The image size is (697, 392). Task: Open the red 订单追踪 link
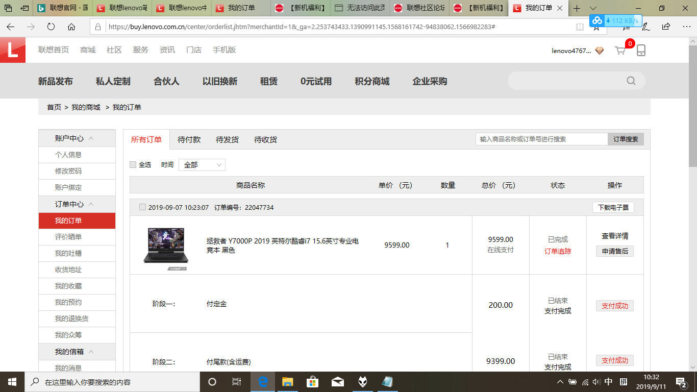tap(558, 251)
